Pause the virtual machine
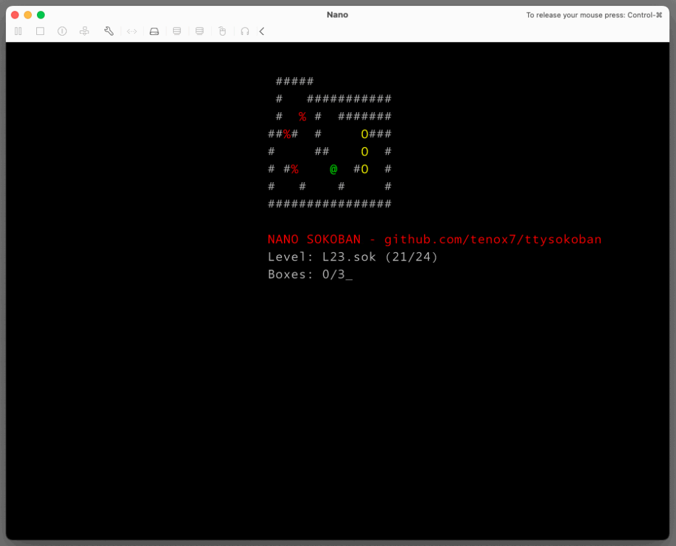This screenshot has width=676, height=546. pyautogui.click(x=18, y=31)
